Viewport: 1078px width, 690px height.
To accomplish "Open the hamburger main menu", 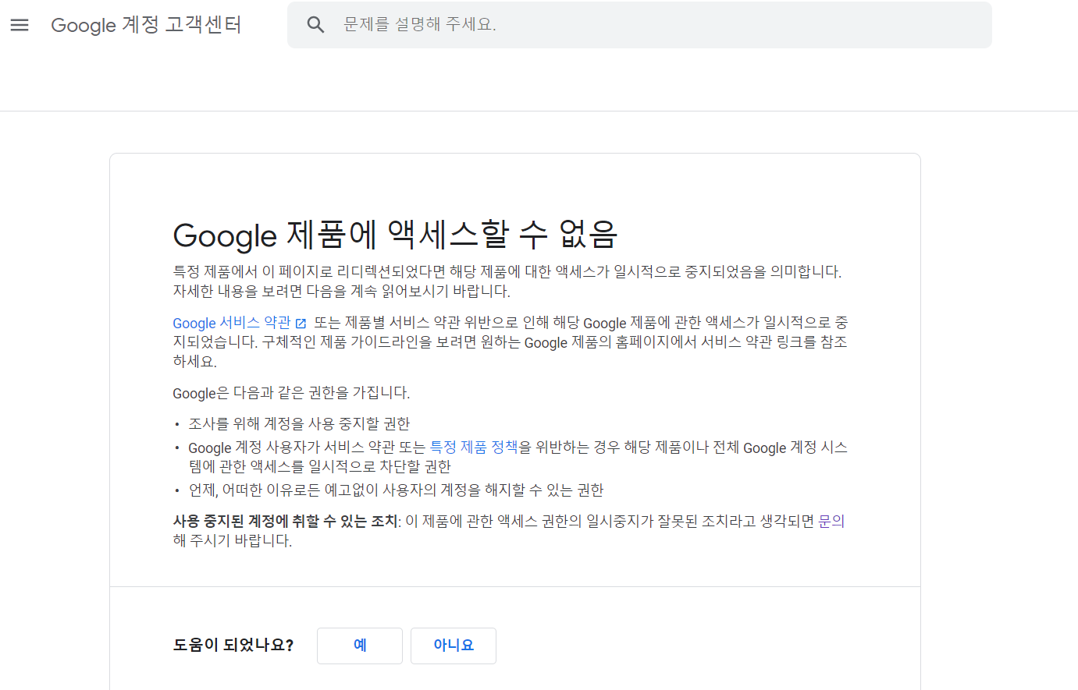I will [x=20, y=25].
